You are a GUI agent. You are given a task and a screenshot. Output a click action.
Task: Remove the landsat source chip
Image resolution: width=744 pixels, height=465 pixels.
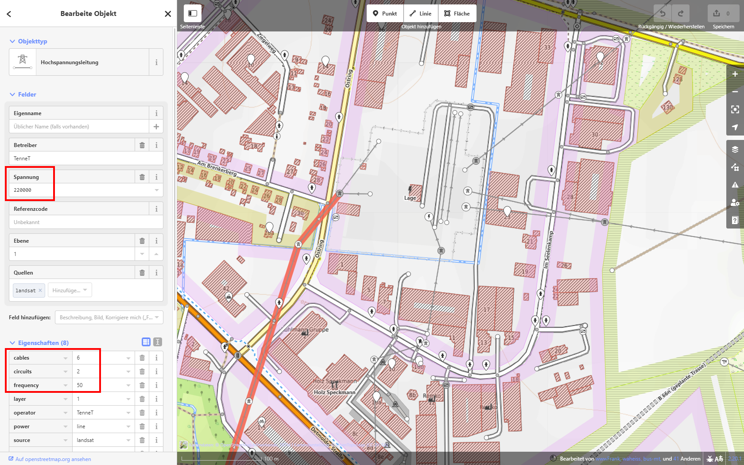click(x=40, y=291)
